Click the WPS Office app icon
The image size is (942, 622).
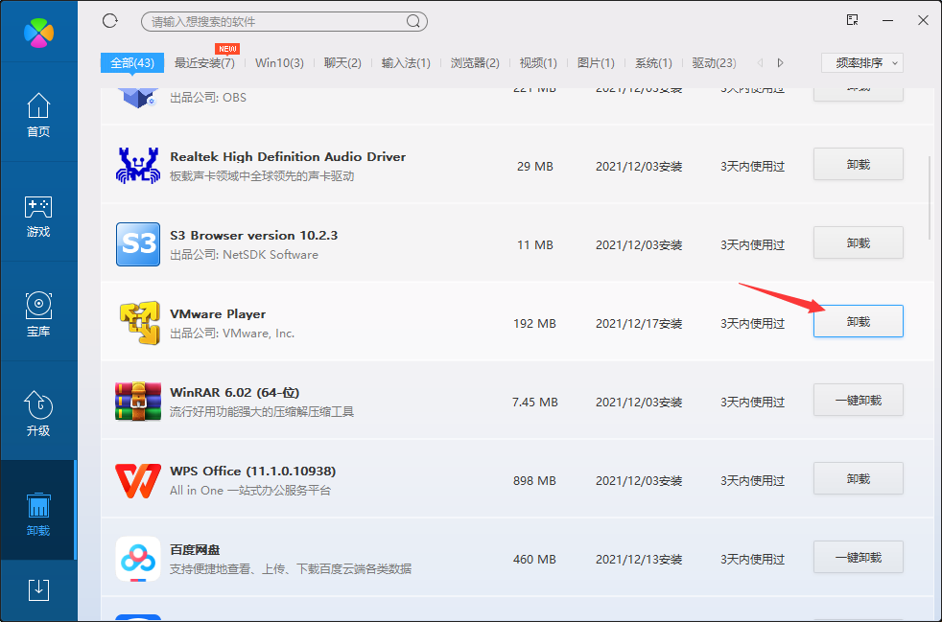pyautogui.click(x=138, y=480)
